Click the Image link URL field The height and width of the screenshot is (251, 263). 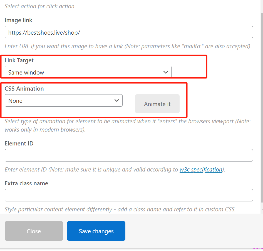[128, 32]
